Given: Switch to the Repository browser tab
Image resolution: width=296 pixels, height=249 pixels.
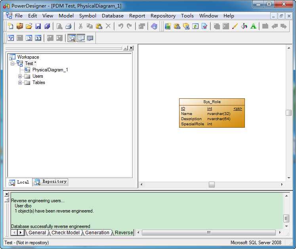Looking at the screenshot, I should pyautogui.click(x=50, y=182).
